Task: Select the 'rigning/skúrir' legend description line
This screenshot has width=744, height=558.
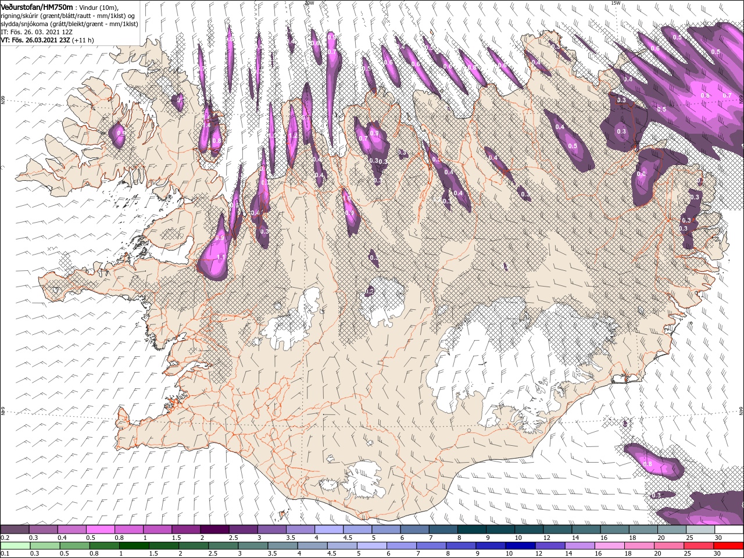Action: (67, 15)
